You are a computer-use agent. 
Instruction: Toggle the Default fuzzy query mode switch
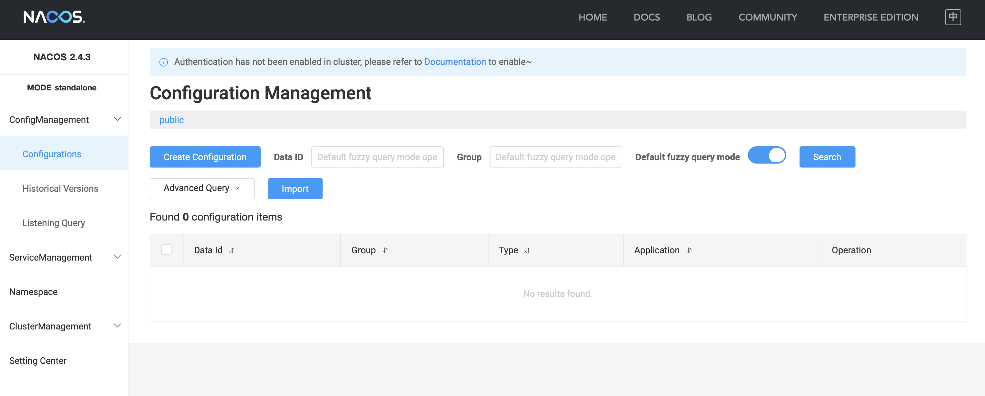click(767, 155)
